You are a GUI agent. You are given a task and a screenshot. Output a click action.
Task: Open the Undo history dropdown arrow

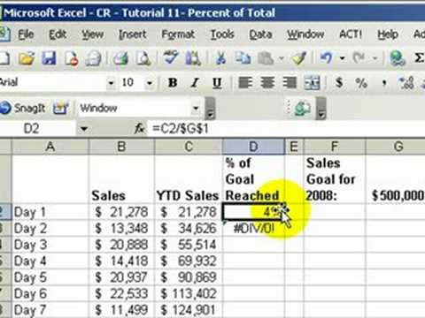pos(342,58)
